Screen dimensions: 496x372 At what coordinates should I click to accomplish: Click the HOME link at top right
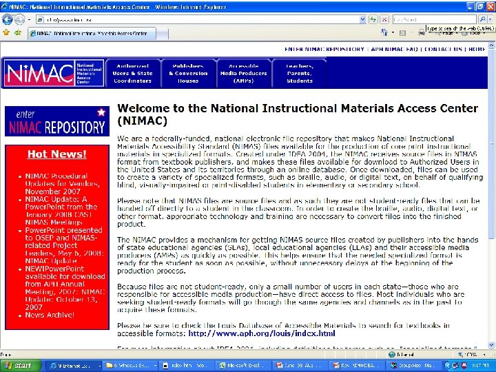point(477,49)
